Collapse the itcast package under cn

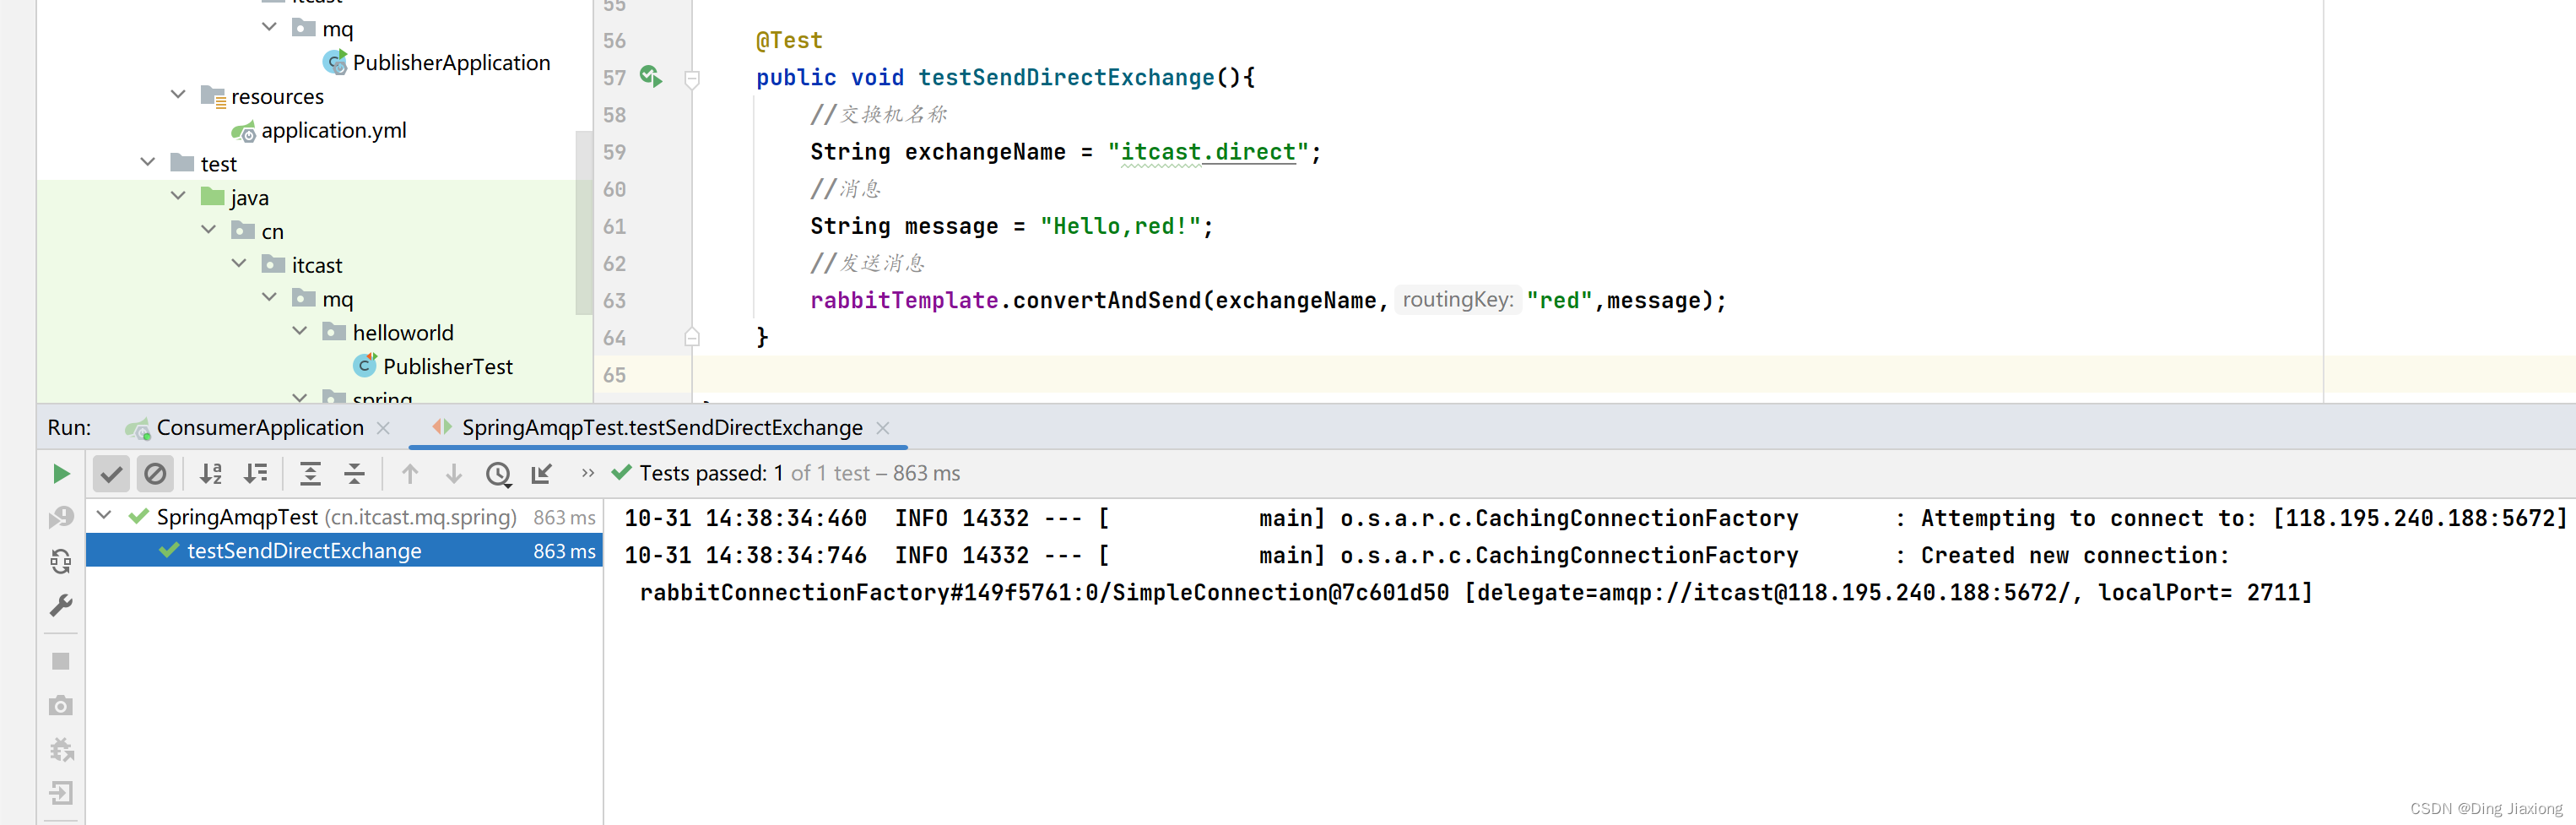pyautogui.click(x=239, y=264)
